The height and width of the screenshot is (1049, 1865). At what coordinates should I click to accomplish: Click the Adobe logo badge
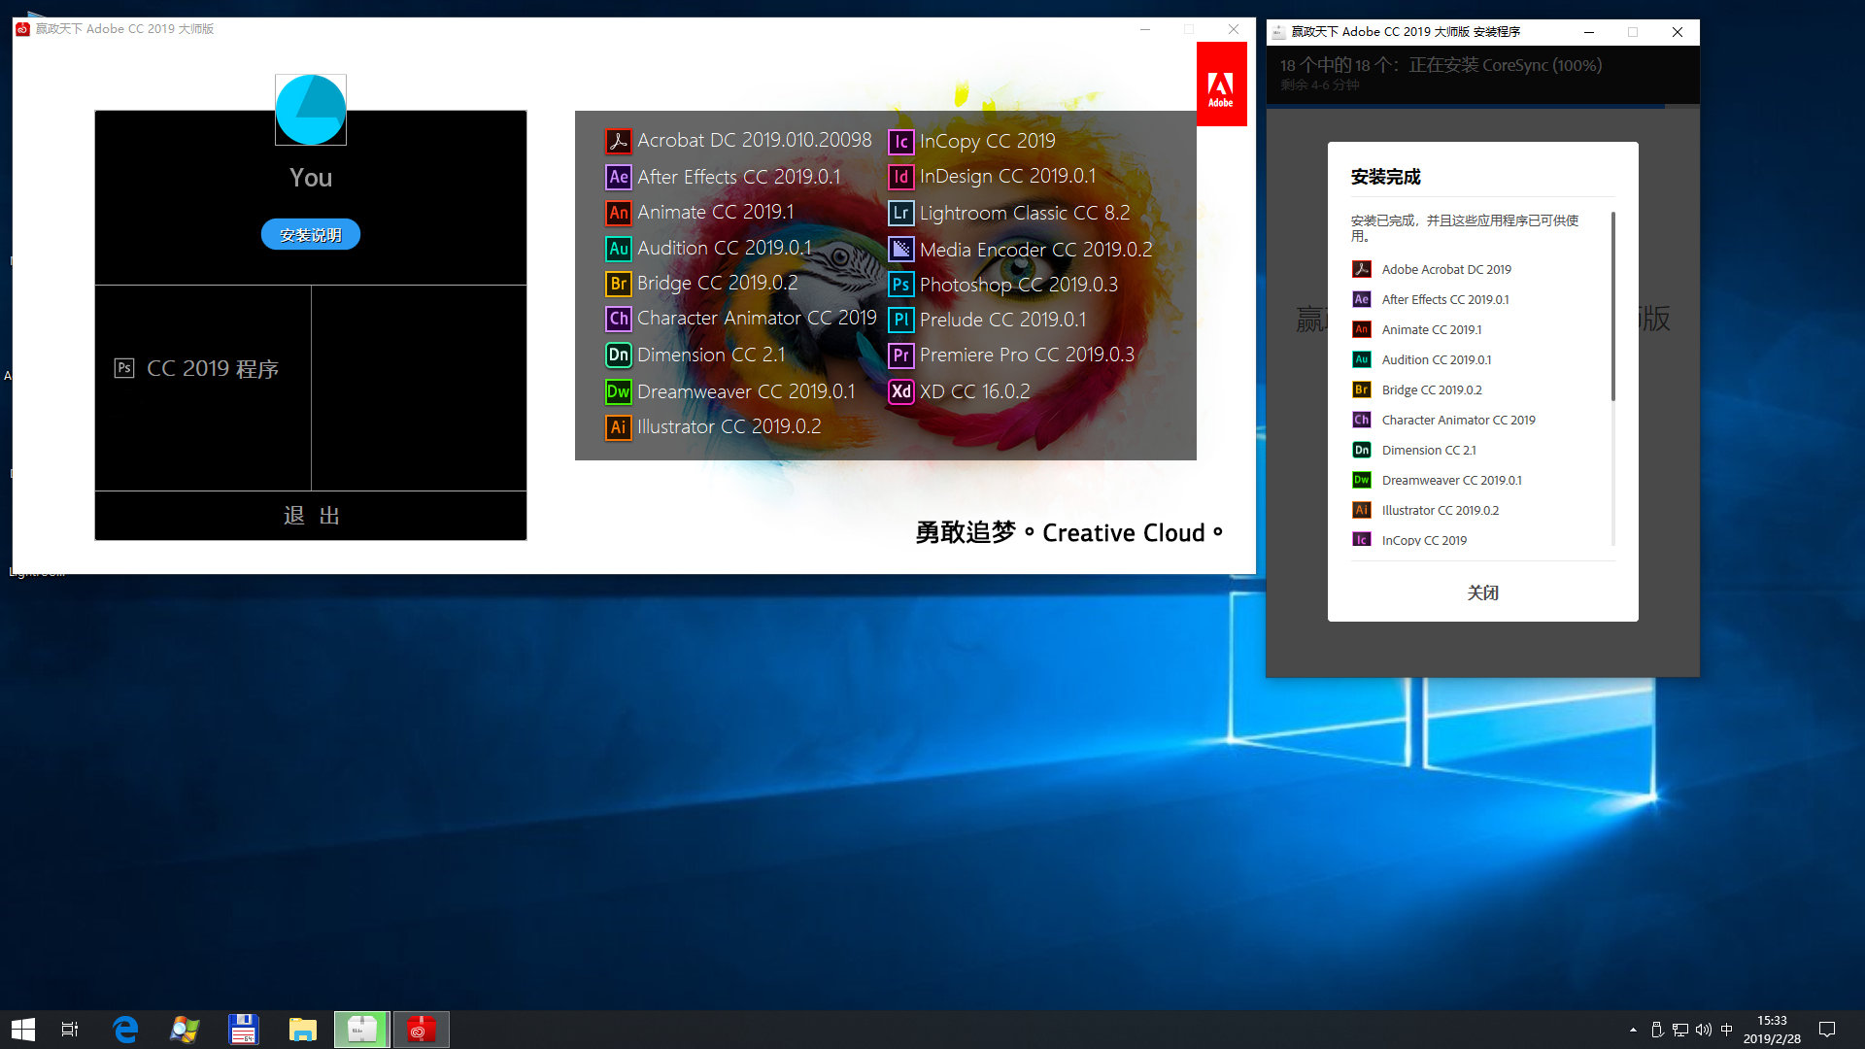[x=1221, y=85]
